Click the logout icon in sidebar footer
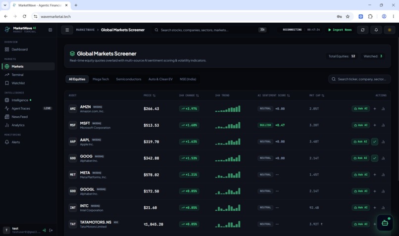Viewport: 399px width, 236px height. tap(51, 230)
